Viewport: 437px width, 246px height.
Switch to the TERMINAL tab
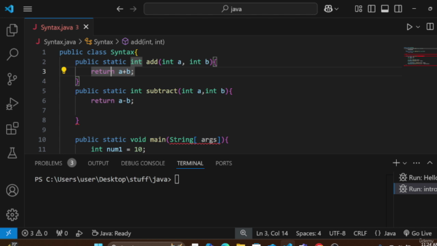[190, 163]
